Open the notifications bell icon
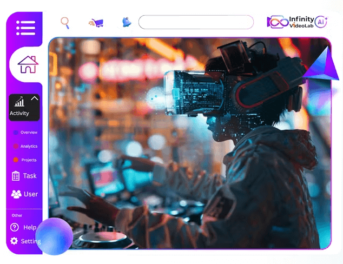The image size is (343, 264). (x=127, y=22)
